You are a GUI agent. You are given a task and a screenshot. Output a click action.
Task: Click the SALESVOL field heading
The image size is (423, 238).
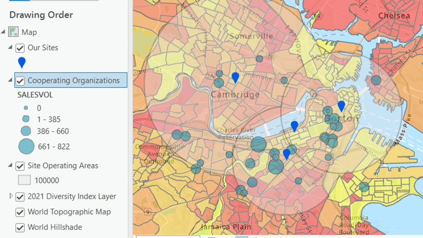point(35,95)
